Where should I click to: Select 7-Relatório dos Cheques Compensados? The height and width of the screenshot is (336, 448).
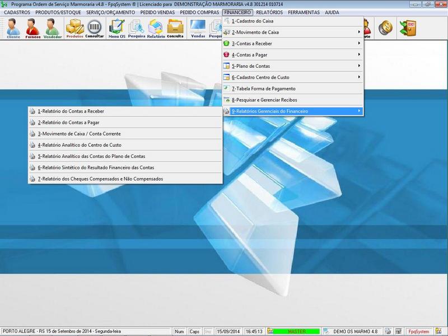point(125,179)
